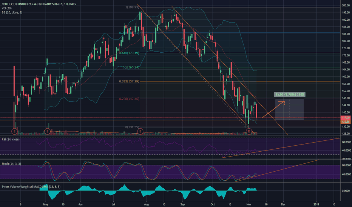This screenshot has width=352, height=207.
Task: Click the 184.00 price axis label
Action: click(346, 34)
